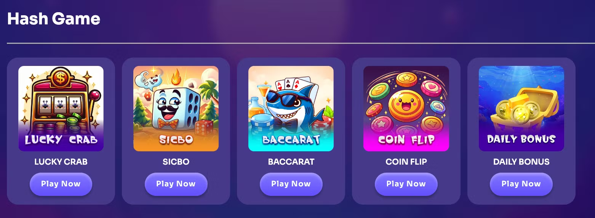Start Sicbo with its Play Now button
The width and height of the screenshot is (595, 218).
(x=176, y=184)
